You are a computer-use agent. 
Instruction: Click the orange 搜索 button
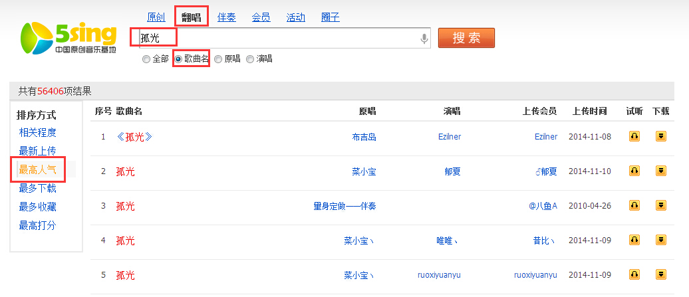466,38
